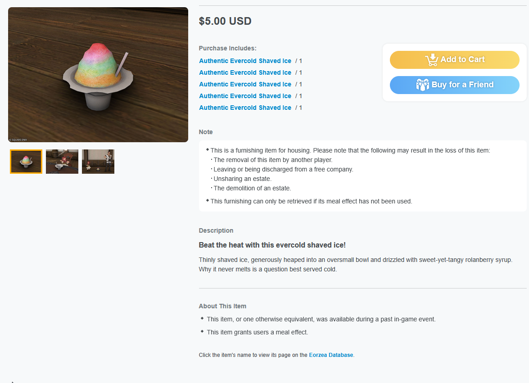Select the second thumbnail with characters sitting

pyautogui.click(x=62, y=162)
